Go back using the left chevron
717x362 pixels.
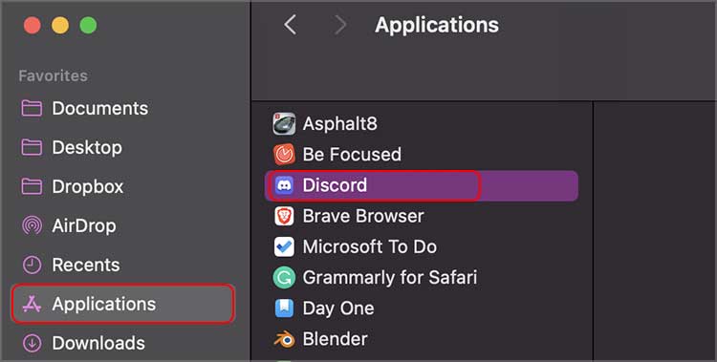click(290, 25)
